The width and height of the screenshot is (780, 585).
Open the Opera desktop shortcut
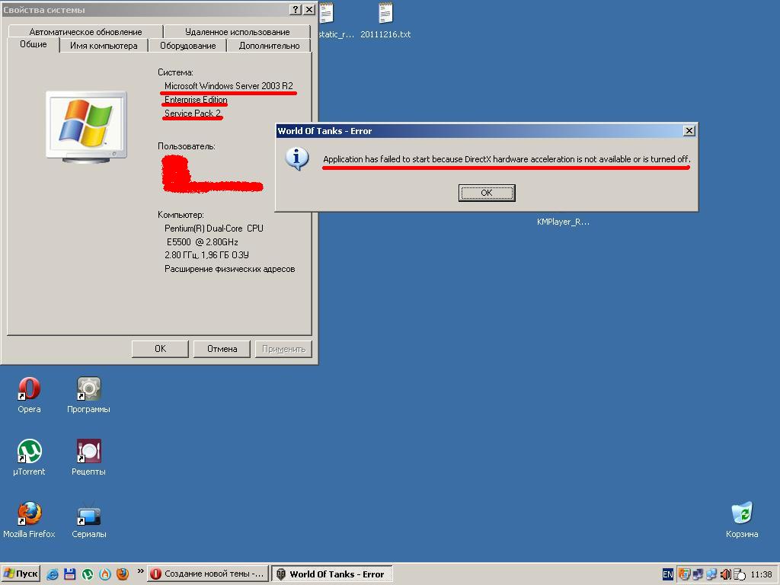[29, 395]
